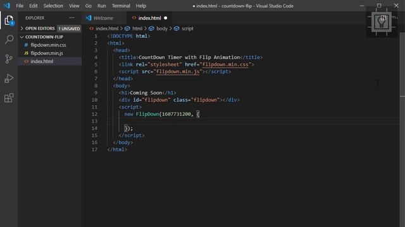Close the Visual Studio Code window
Viewport: 405px width, 227px height.
click(396, 6)
